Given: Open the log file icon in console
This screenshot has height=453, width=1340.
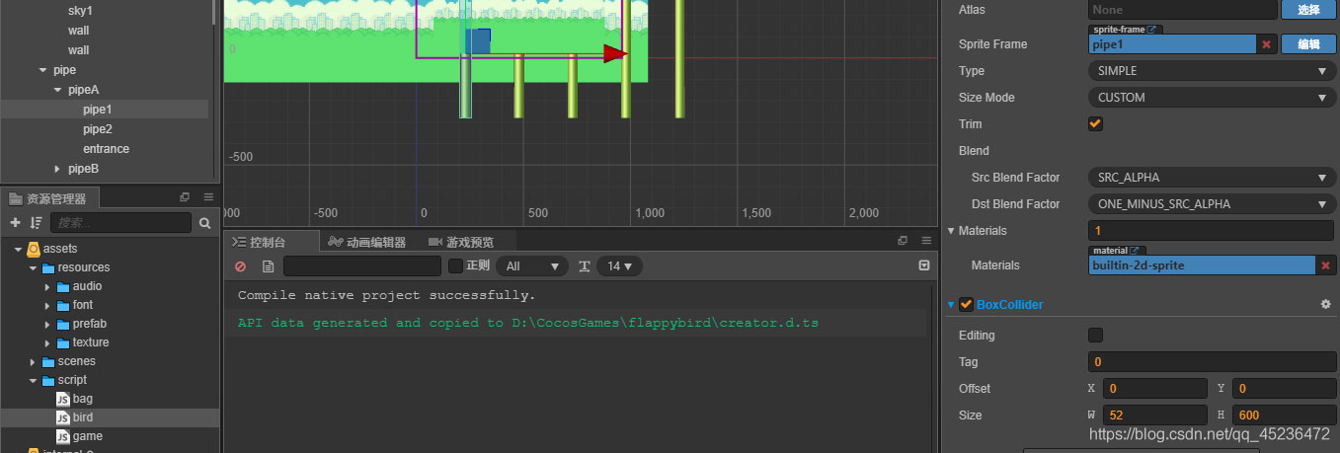Looking at the screenshot, I should 268,266.
